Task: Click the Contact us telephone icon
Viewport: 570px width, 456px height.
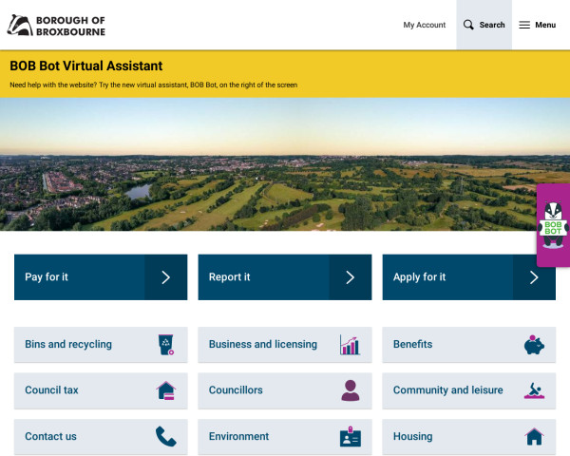Action: [166, 436]
